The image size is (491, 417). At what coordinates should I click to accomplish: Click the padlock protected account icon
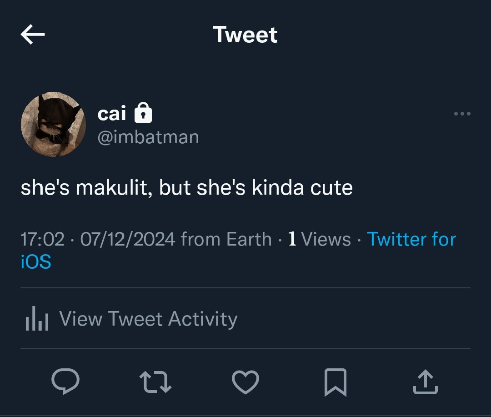[x=143, y=112]
